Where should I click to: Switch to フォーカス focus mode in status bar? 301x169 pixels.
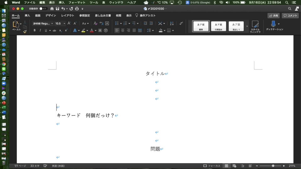[212, 166]
